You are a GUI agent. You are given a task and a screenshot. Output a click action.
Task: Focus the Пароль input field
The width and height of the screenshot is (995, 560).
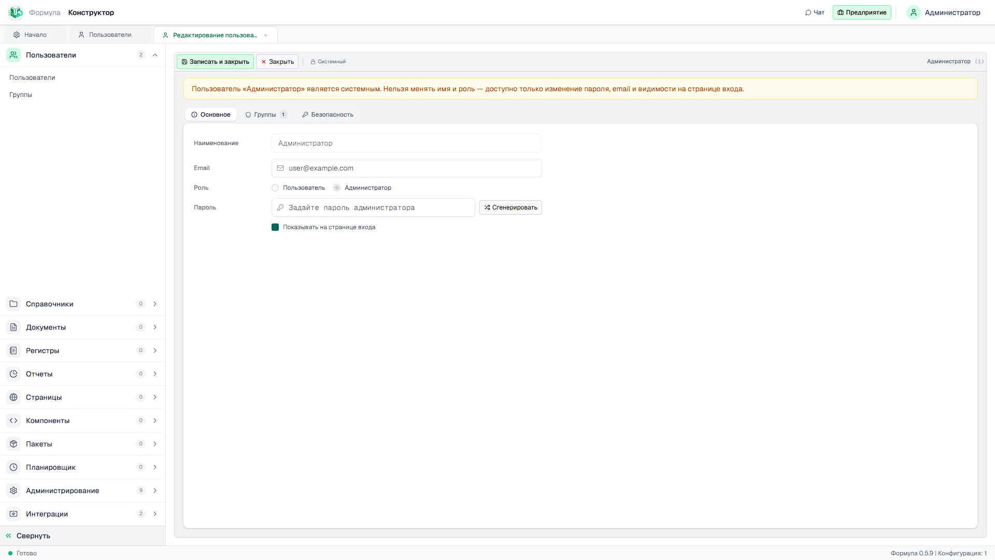(373, 207)
